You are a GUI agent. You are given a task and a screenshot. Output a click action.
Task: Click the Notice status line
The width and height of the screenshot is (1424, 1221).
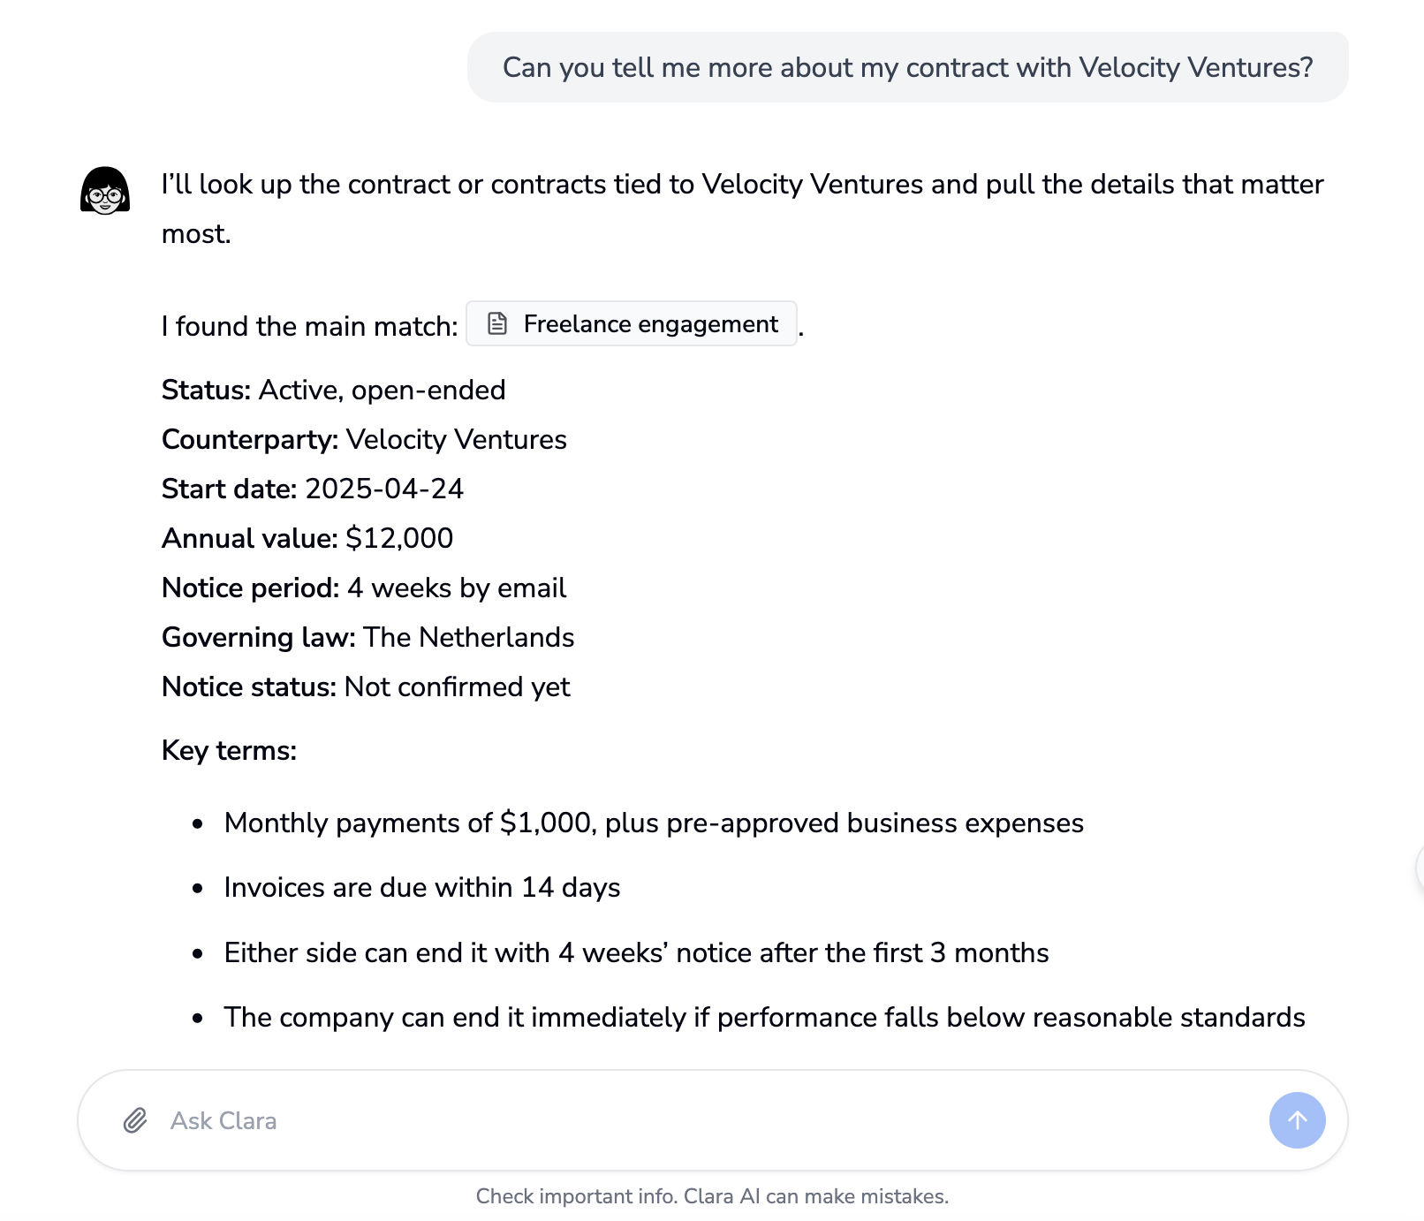tap(365, 686)
